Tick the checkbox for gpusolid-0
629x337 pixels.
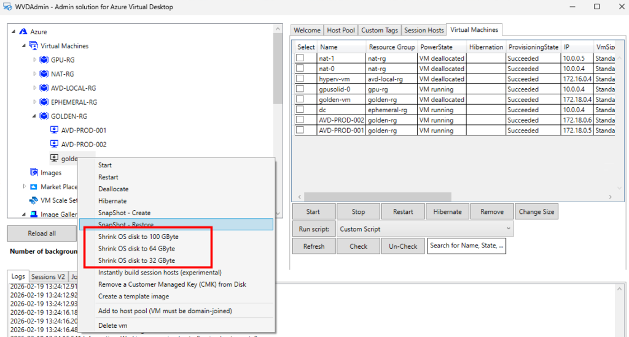point(300,89)
